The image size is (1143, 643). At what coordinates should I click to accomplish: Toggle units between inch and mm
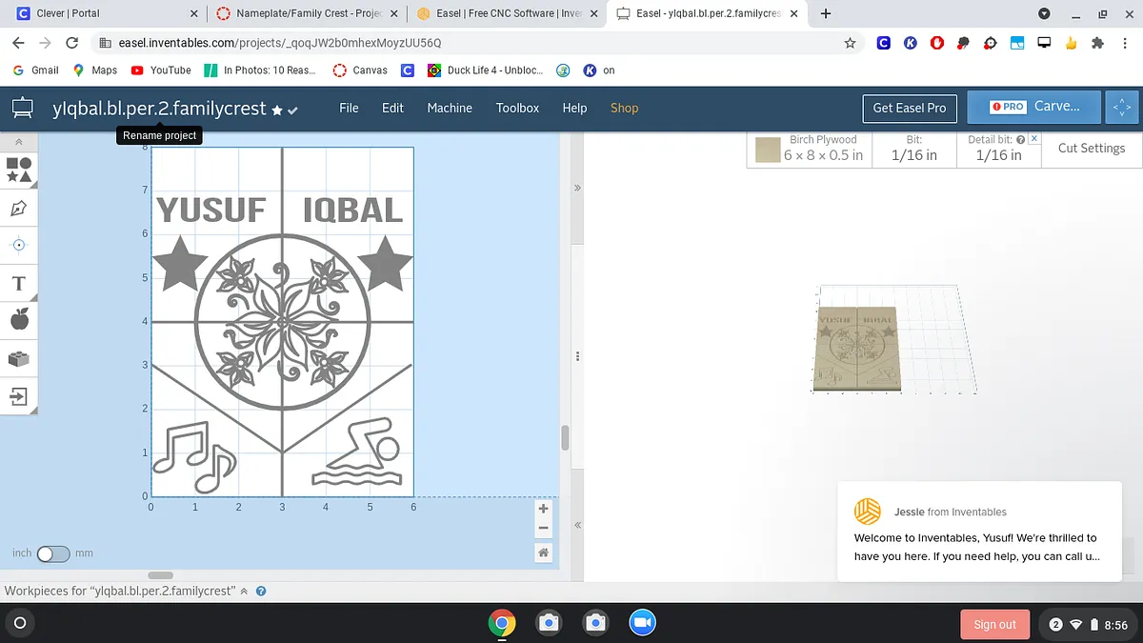point(53,553)
